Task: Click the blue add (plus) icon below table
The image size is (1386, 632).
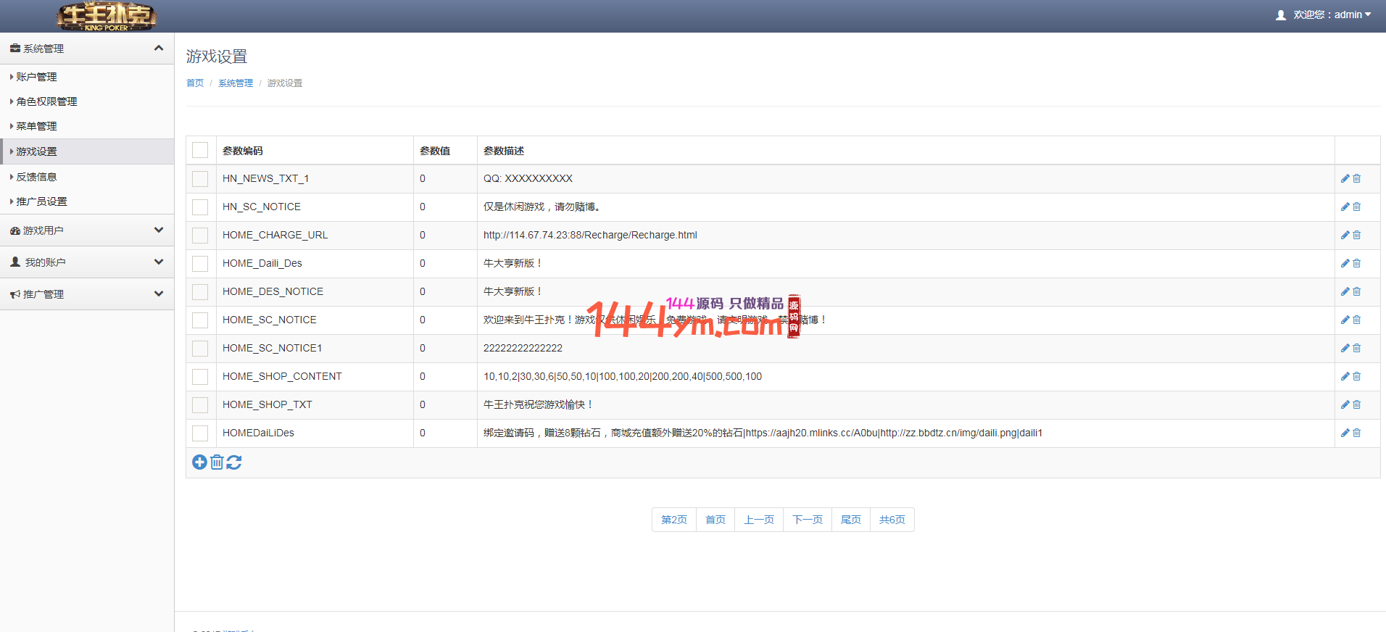Action: (199, 462)
